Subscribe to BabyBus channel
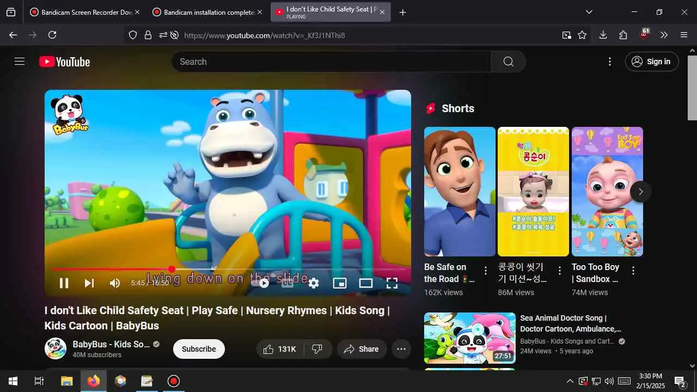This screenshot has height=392, width=697. click(x=199, y=349)
